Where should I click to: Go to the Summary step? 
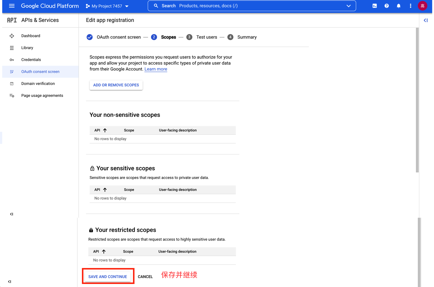[x=247, y=37]
